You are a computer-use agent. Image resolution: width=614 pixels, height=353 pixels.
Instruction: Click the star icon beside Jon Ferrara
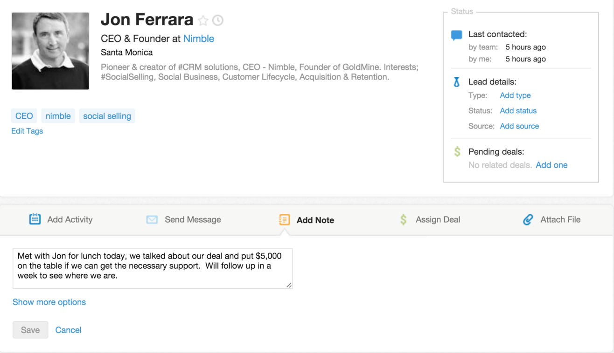point(203,20)
